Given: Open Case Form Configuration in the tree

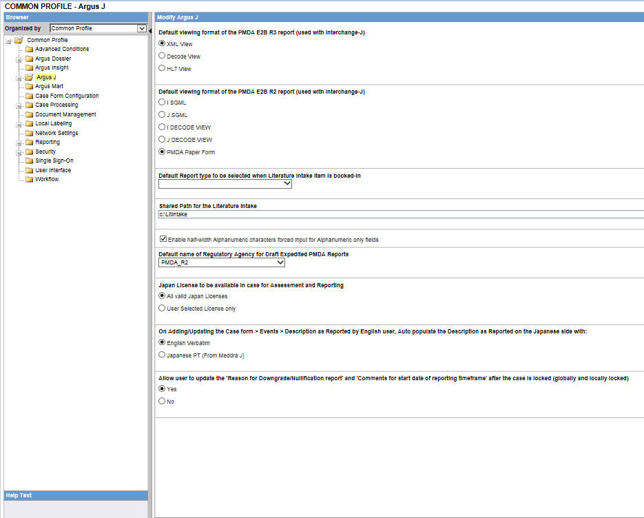Looking at the screenshot, I should tap(67, 96).
